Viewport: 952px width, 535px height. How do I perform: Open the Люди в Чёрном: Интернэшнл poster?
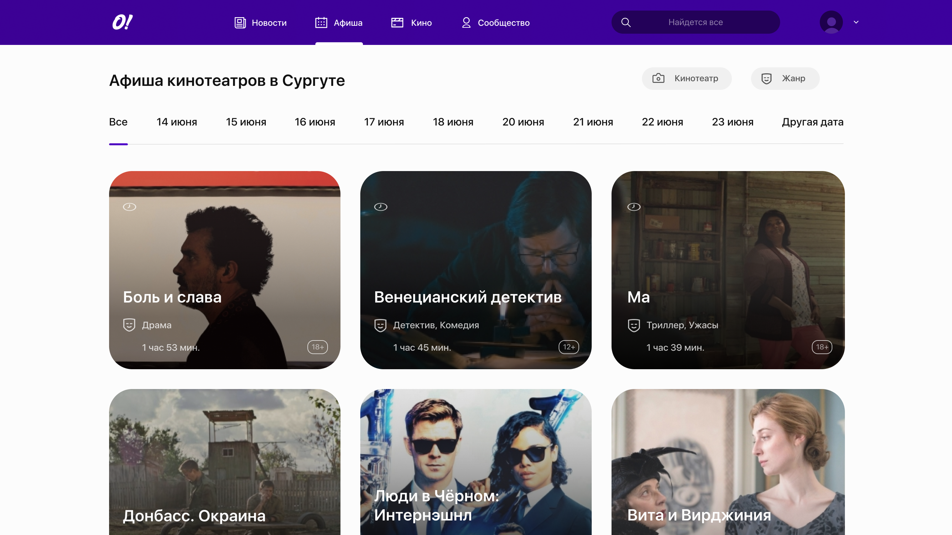[476, 462]
